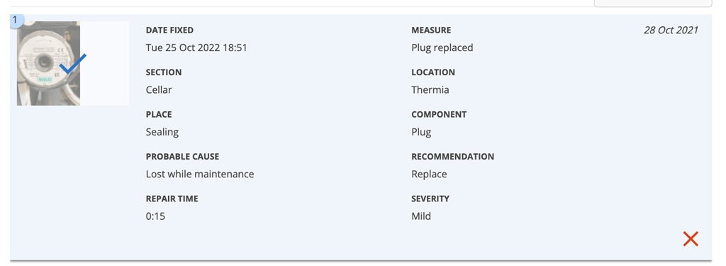The width and height of the screenshot is (726, 266).
Task: Click the red X delete icon
Action: pos(691,238)
